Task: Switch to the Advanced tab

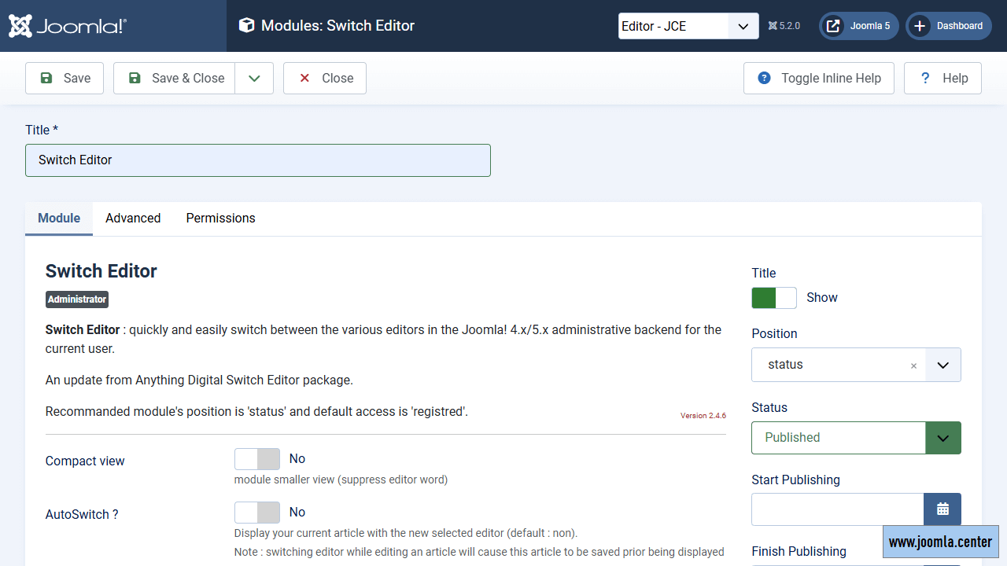Action: point(133,219)
